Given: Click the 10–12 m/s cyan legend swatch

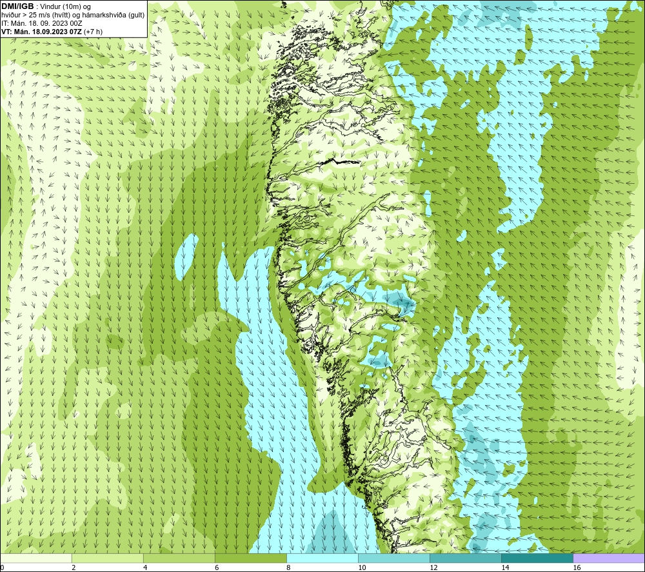Looking at the screenshot, I should pyautogui.click(x=394, y=558).
